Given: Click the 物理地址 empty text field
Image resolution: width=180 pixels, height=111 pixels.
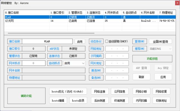Looking at the screenshot, I should coord(54,78).
